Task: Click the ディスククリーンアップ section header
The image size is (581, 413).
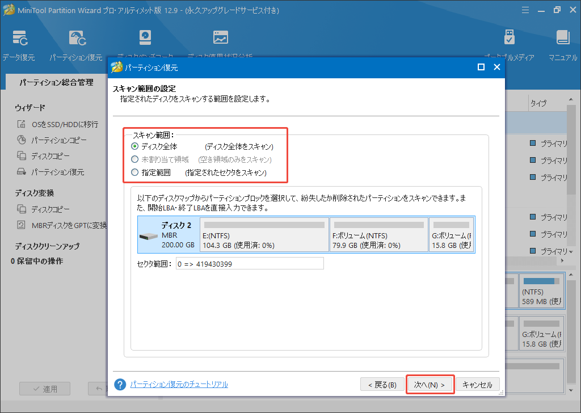Action: point(47,246)
